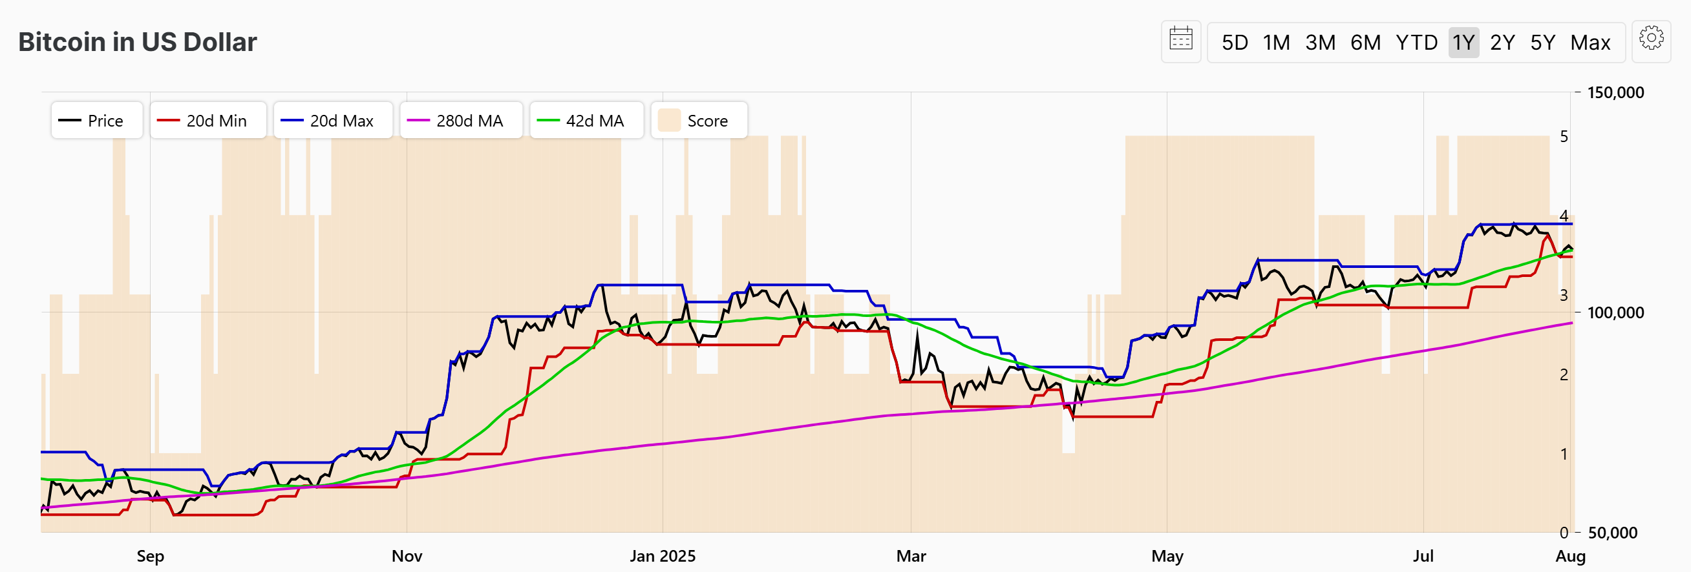The image size is (1691, 572).
Task: Show the 2Y time range
Action: pyautogui.click(x=1502, y=43)
